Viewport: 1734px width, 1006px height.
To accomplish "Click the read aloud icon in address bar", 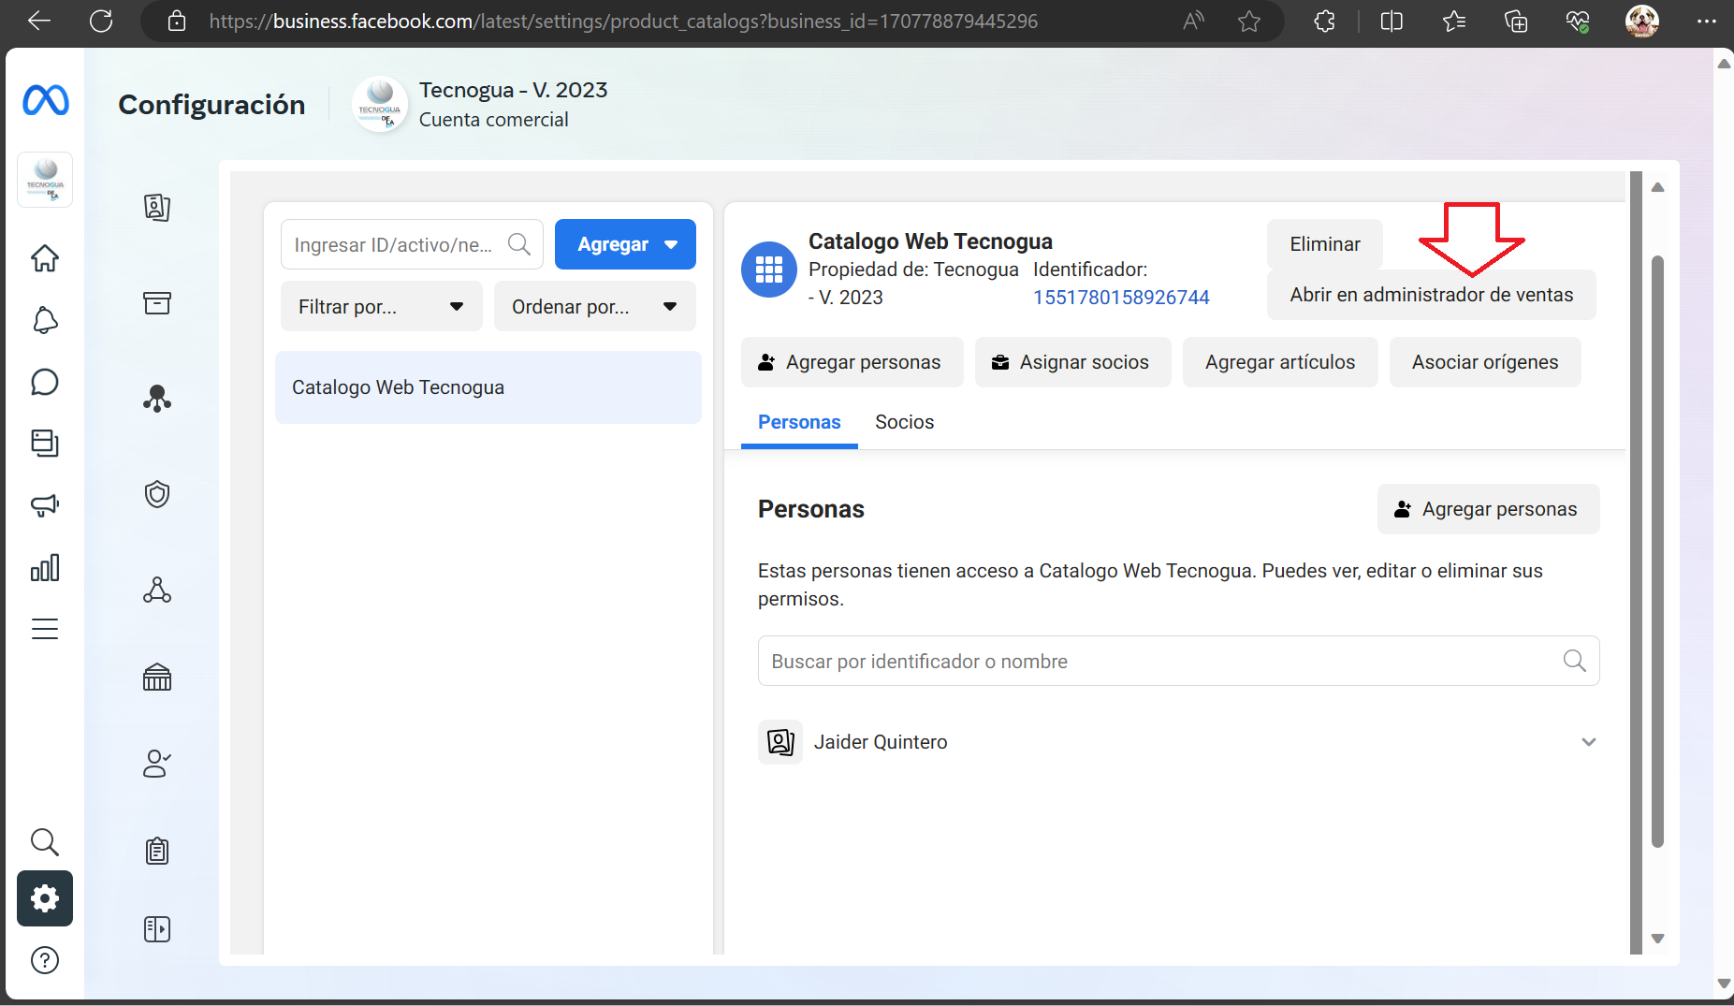I will 1192,21.
